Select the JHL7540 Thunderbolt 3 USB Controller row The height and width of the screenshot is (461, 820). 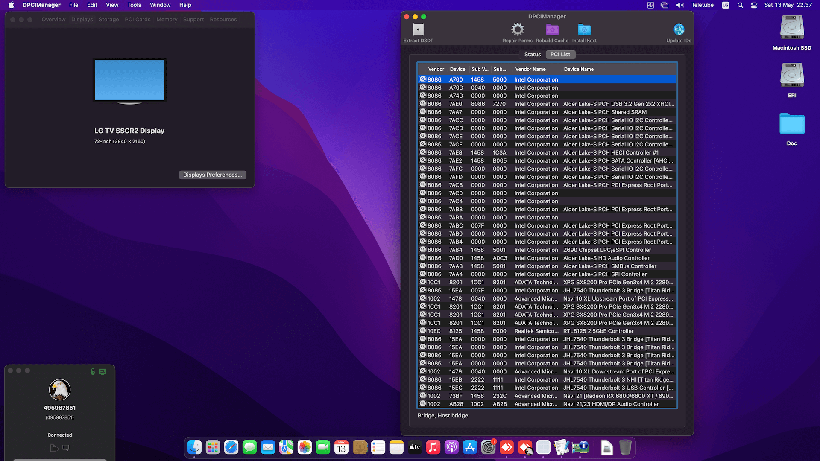pos(547,388)
